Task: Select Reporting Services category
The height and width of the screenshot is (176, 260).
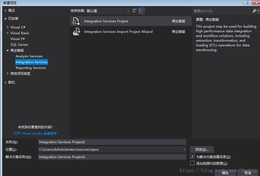Action: point(31,68)
